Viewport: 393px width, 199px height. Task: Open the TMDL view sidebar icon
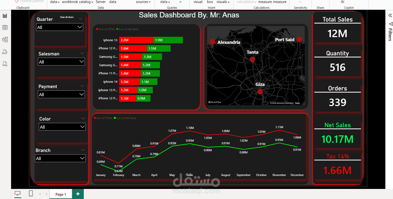tap(5, 64)
